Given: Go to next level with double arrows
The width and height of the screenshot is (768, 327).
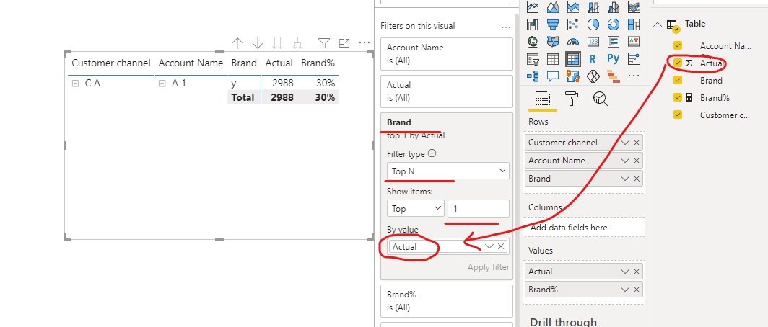Looking at the screenshot, I should [x=277, y=43].
